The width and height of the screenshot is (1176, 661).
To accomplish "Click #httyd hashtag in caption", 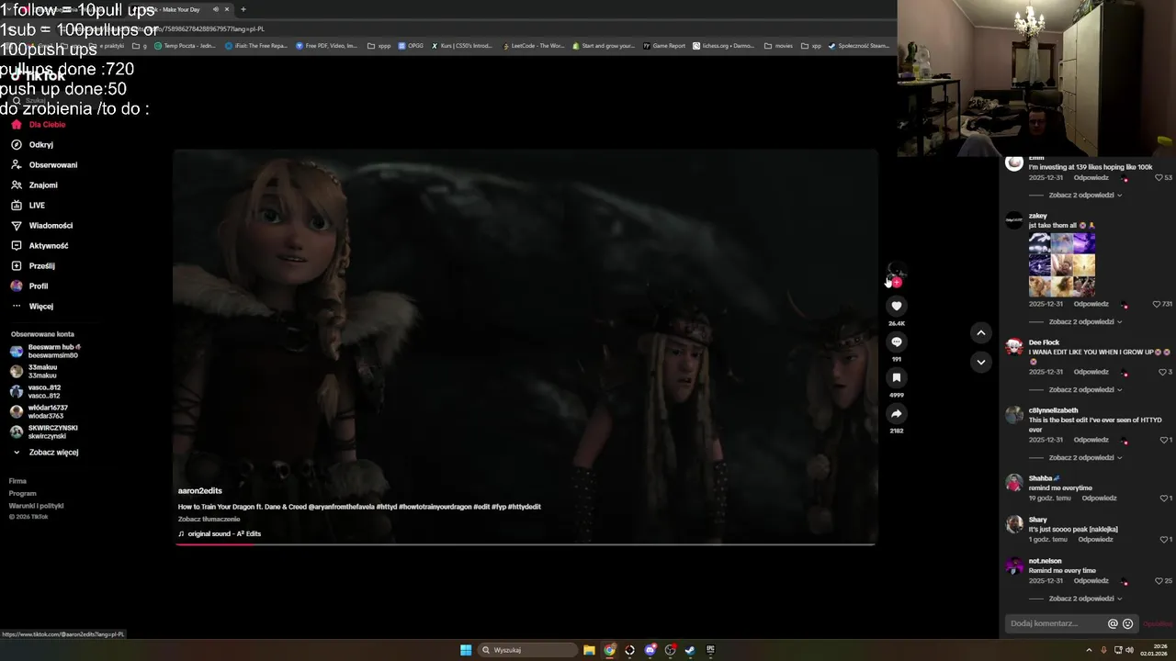I will [387, 507].
